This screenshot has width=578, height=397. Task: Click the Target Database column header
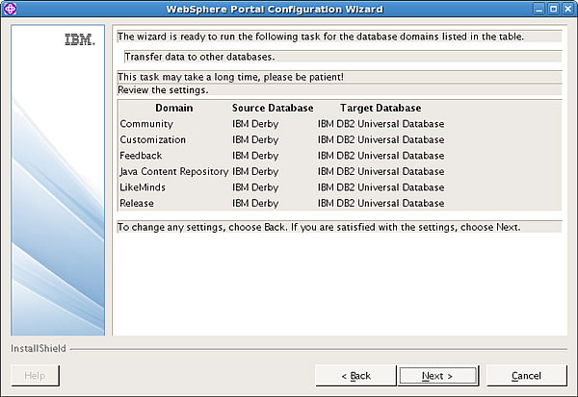[381, 108]
